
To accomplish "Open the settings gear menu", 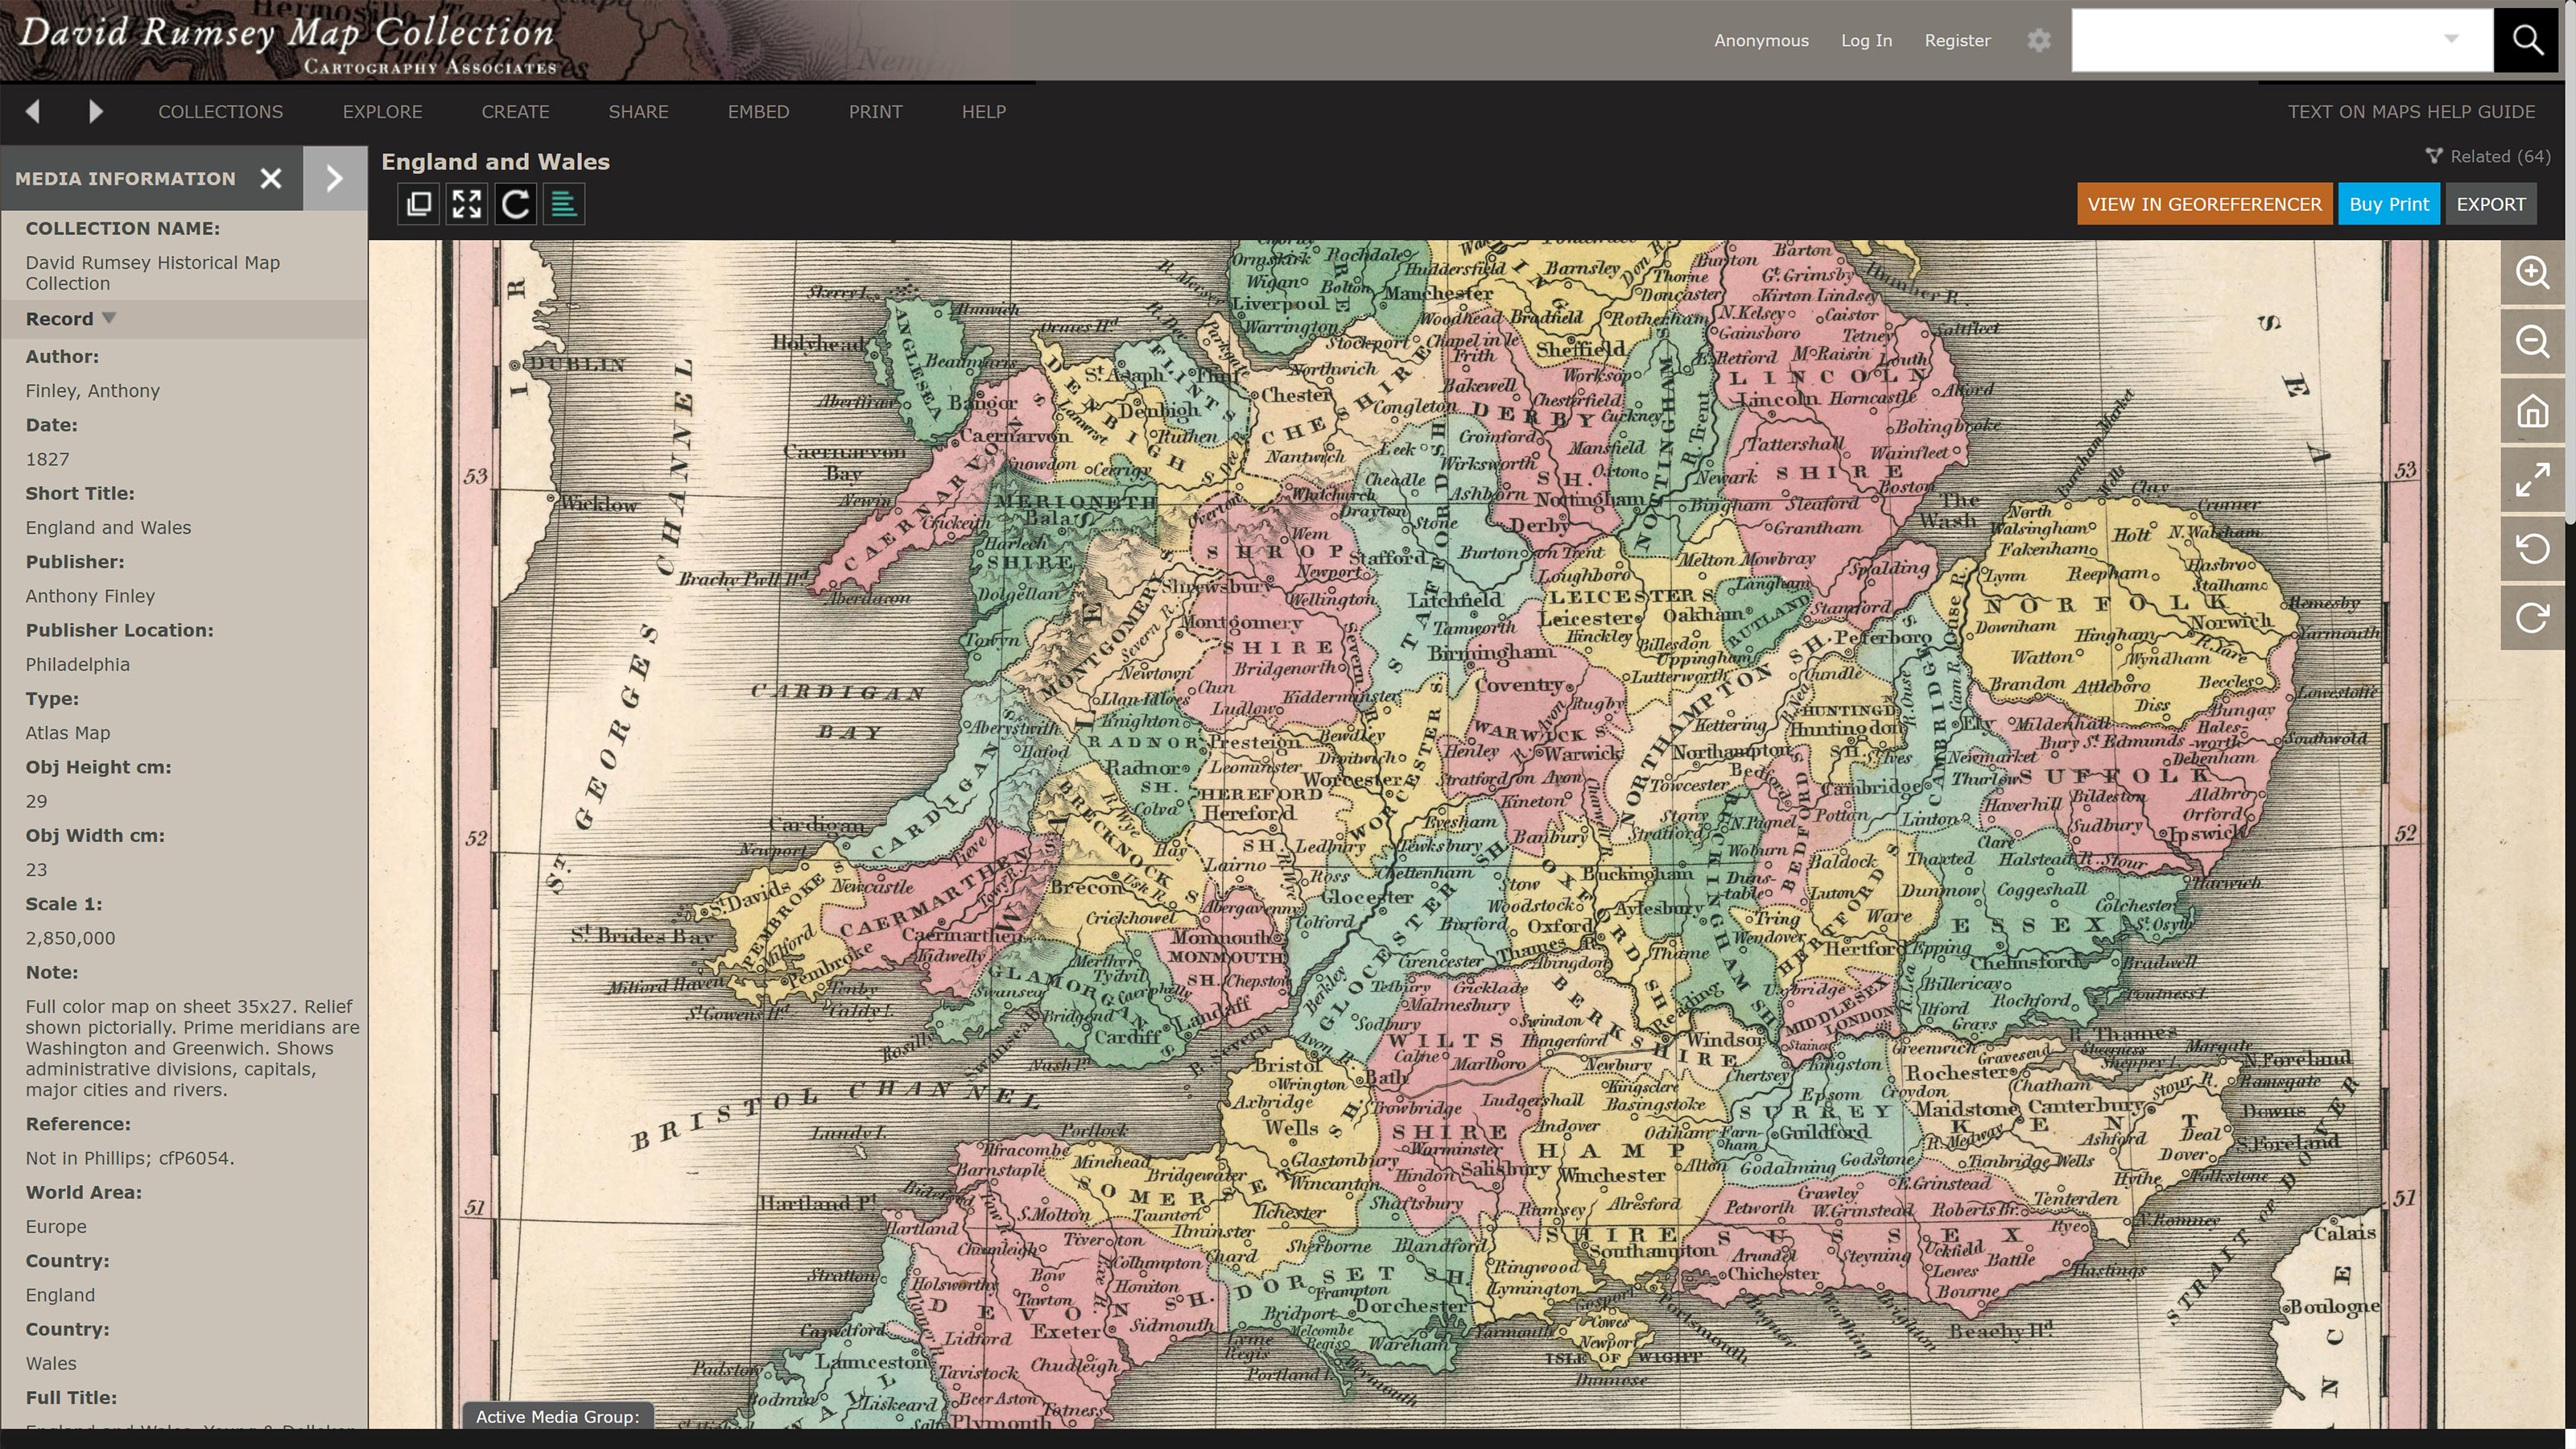I will click(2038, 40).
